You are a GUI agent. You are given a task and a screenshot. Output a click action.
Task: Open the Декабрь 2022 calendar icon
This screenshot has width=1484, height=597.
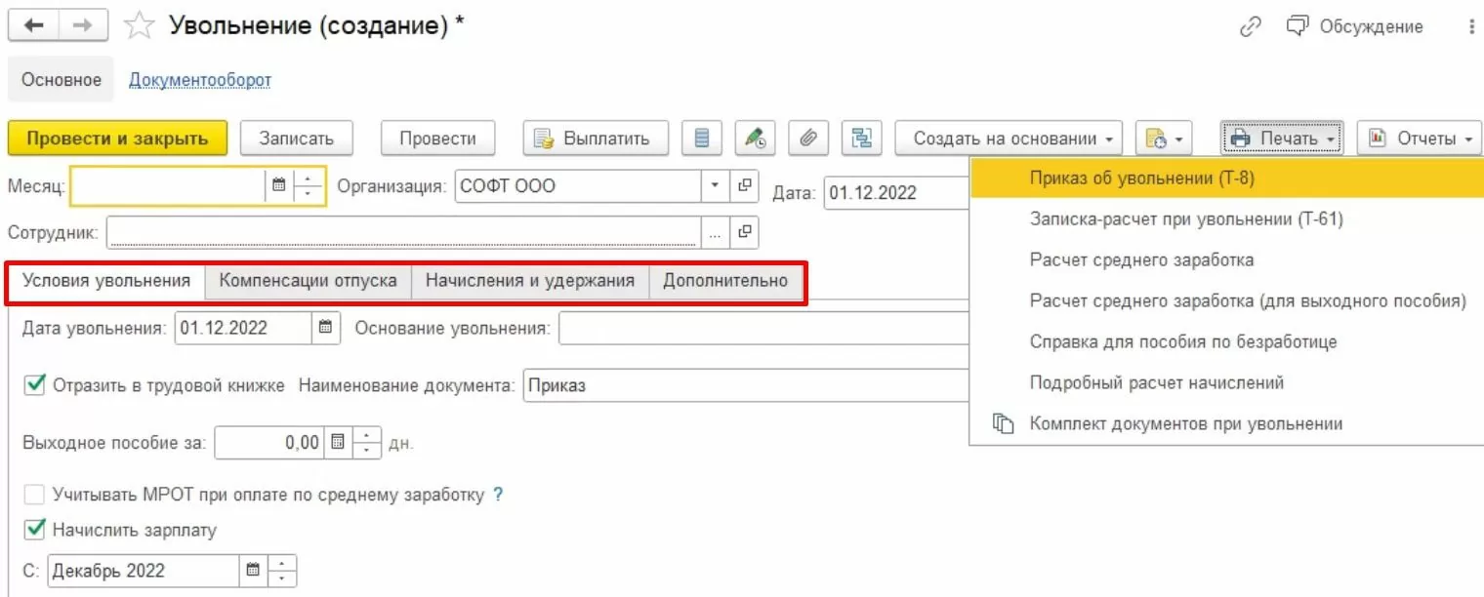click(253, 571)
